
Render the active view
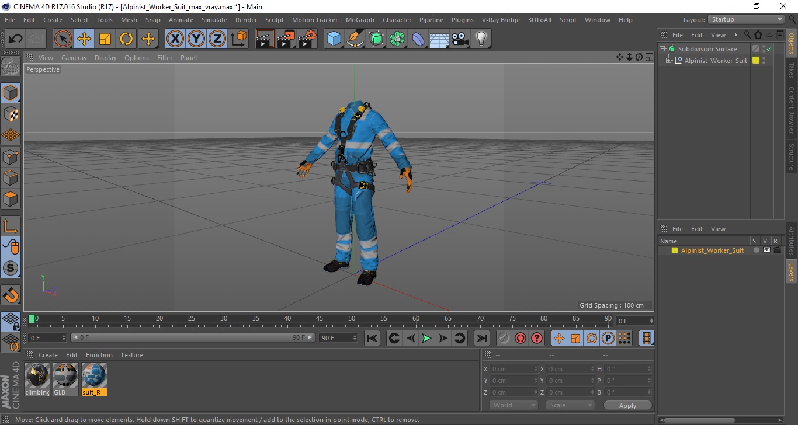click(265, 39)
